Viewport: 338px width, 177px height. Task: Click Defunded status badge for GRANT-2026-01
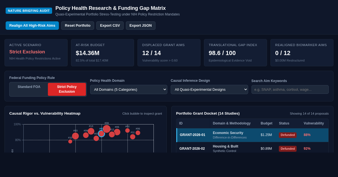[288, 135]
